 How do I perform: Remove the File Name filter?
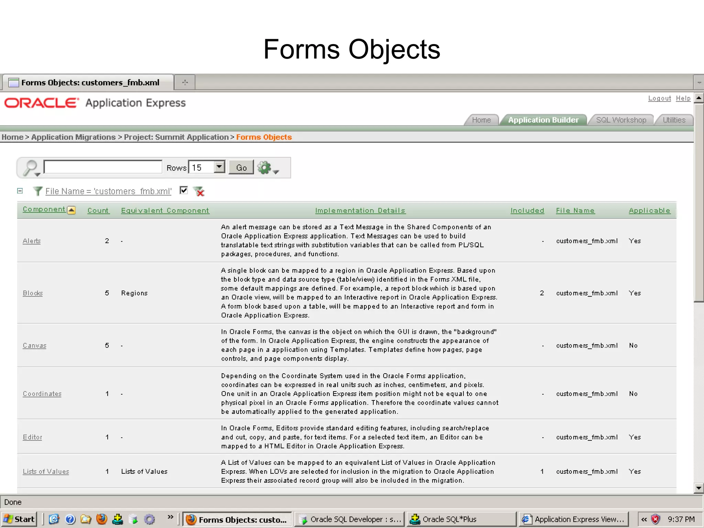(x=199, y=191)
